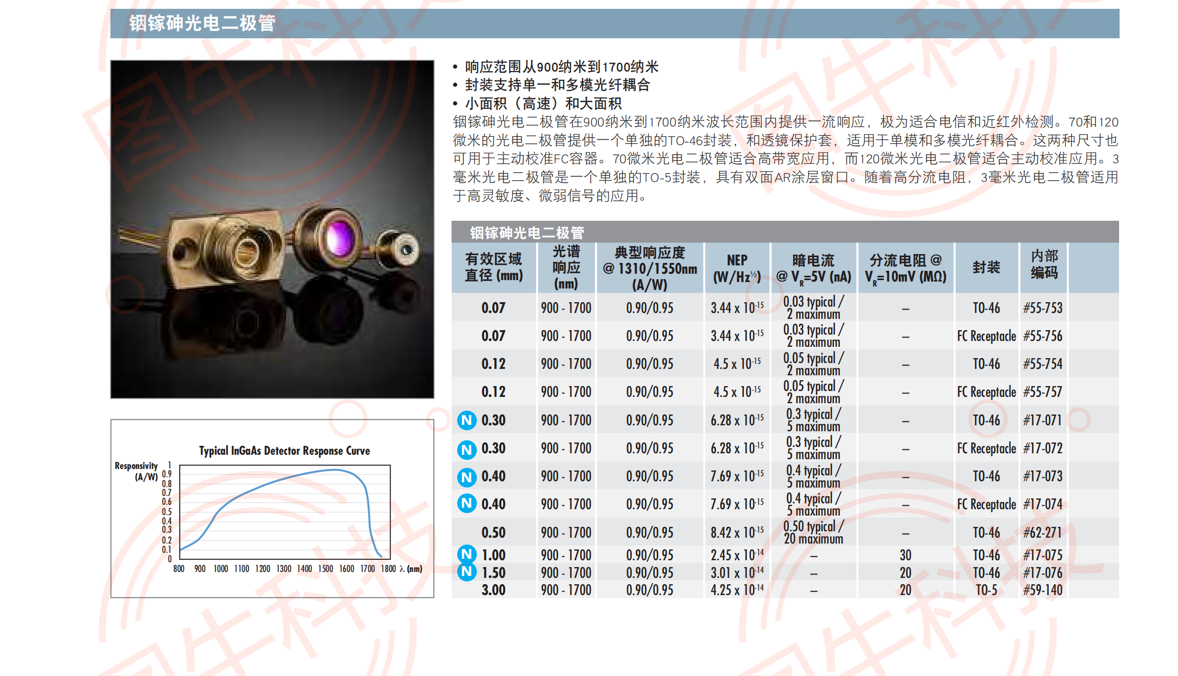The image size is (1178, 676).
Task: Click the N badge in the #17-074 row
Action: point(467,503)
